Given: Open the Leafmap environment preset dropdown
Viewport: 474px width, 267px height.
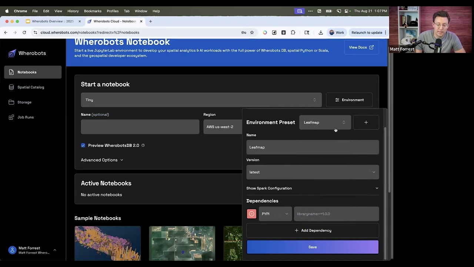Looking at the screenshot, I should pyautogui.click(x=325, y=122).
